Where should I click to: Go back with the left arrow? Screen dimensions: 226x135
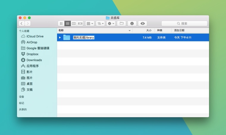[22, 23]
